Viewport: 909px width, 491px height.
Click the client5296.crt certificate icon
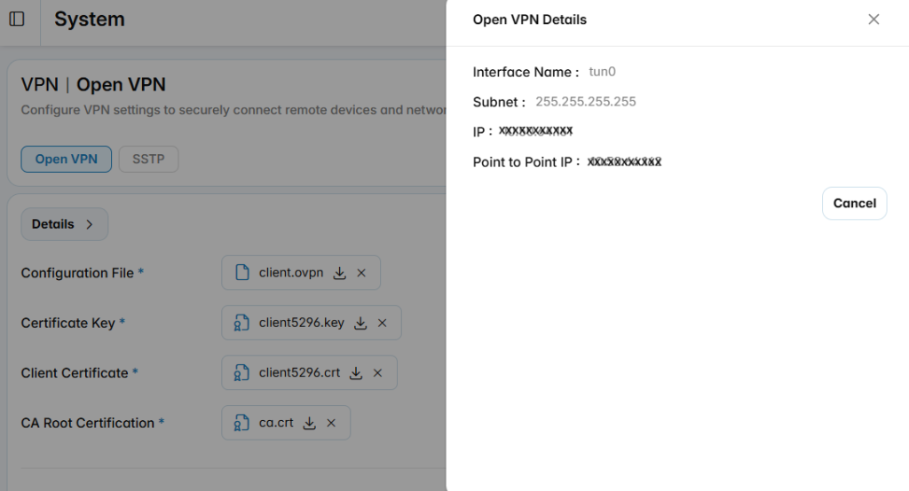click(x=241, y=373)
